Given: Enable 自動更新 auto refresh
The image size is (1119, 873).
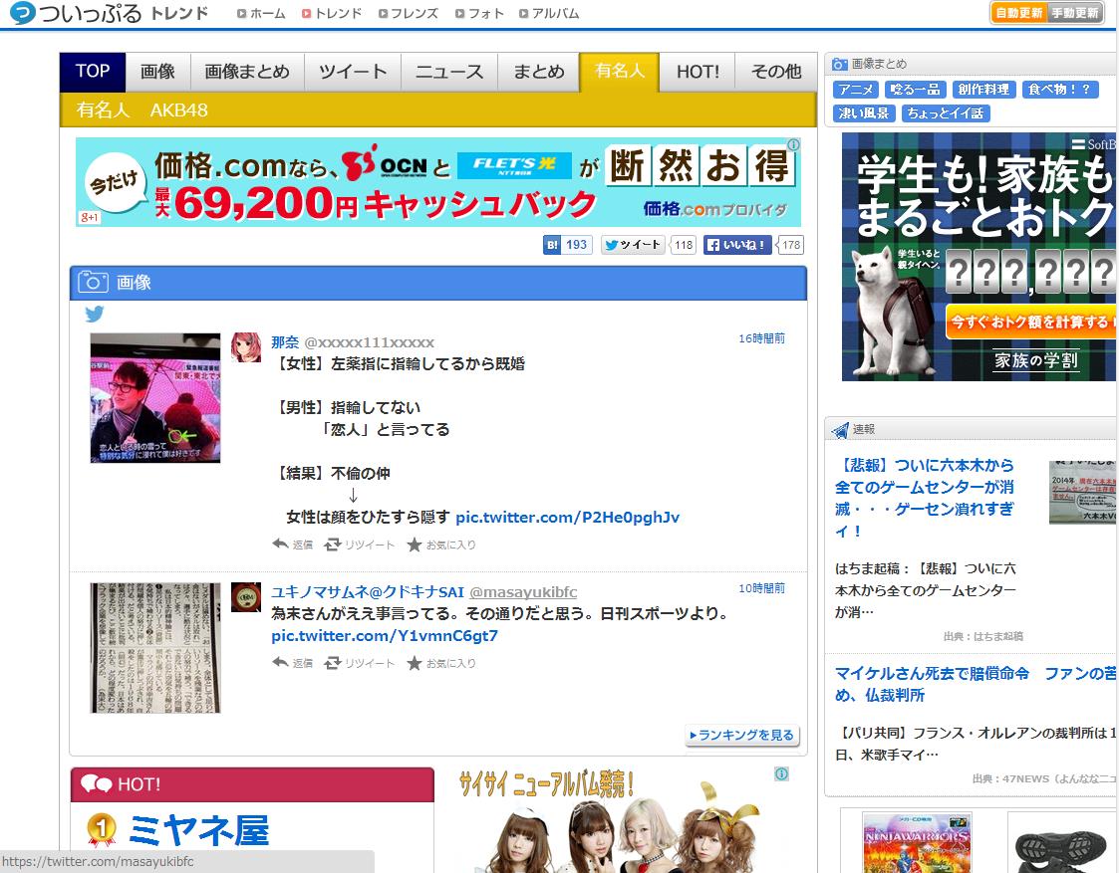Looking at the screenshot, I should tap(1019, 13).
